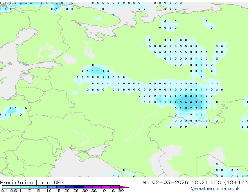Select the 0.1–0.5 mm legend color swatch
The image size is (248, 192).
[x=7, y=187]
